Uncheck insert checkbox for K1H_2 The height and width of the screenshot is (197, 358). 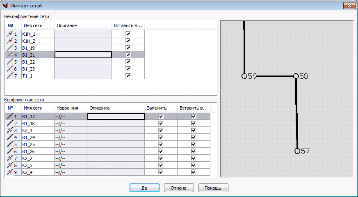pyautogui.click(x=128, y=41)
